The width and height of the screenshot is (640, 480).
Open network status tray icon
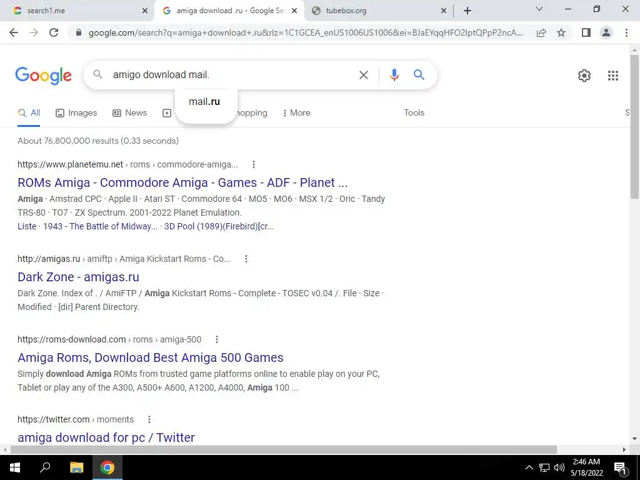pos(544,467)
